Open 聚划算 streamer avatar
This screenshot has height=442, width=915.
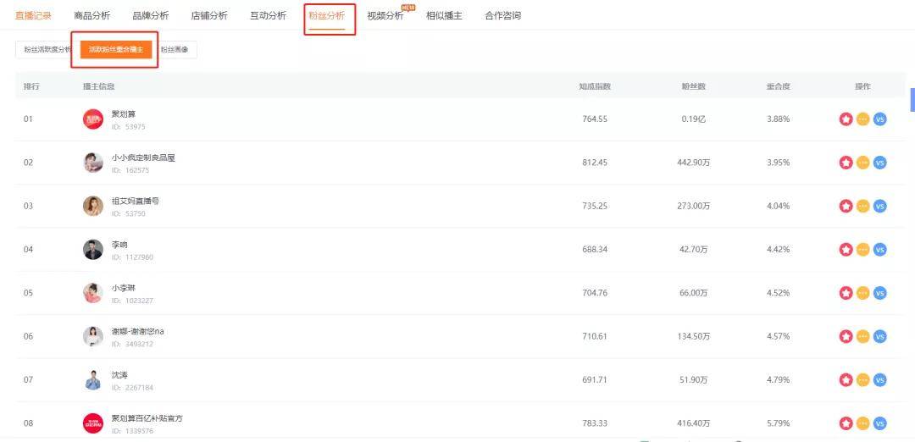(93, 119)
